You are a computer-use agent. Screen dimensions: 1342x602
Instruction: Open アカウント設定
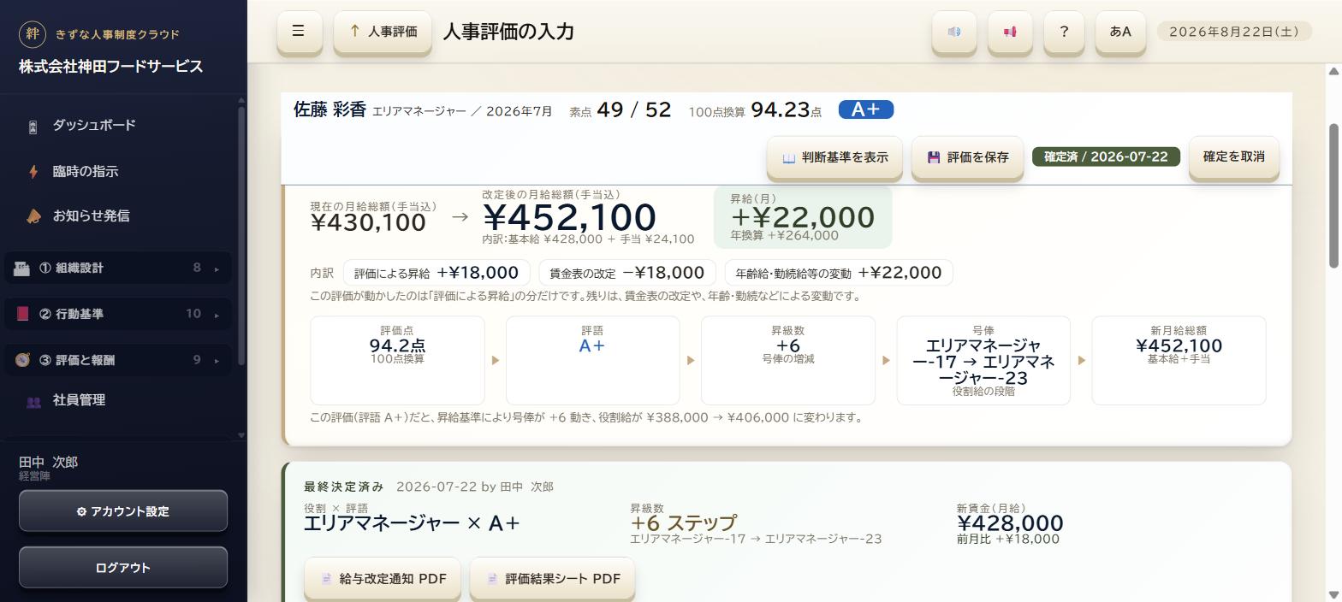click(x=123, y=511)
